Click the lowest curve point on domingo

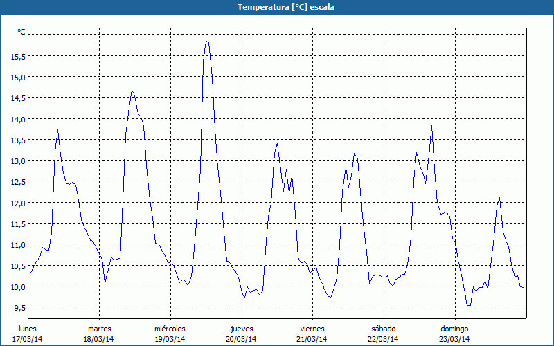click(468, 305)
